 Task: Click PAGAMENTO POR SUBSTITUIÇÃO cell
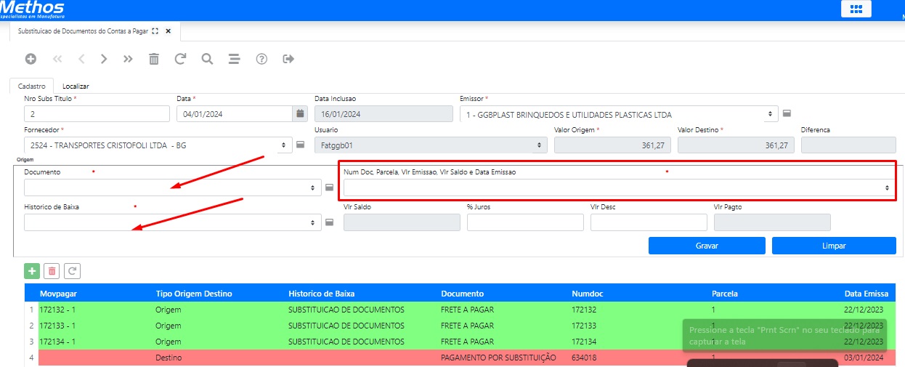pyautogui.click(x=498, y=358)
